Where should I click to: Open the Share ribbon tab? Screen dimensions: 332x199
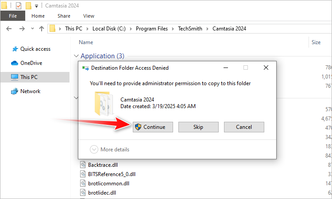click(64, 16)
